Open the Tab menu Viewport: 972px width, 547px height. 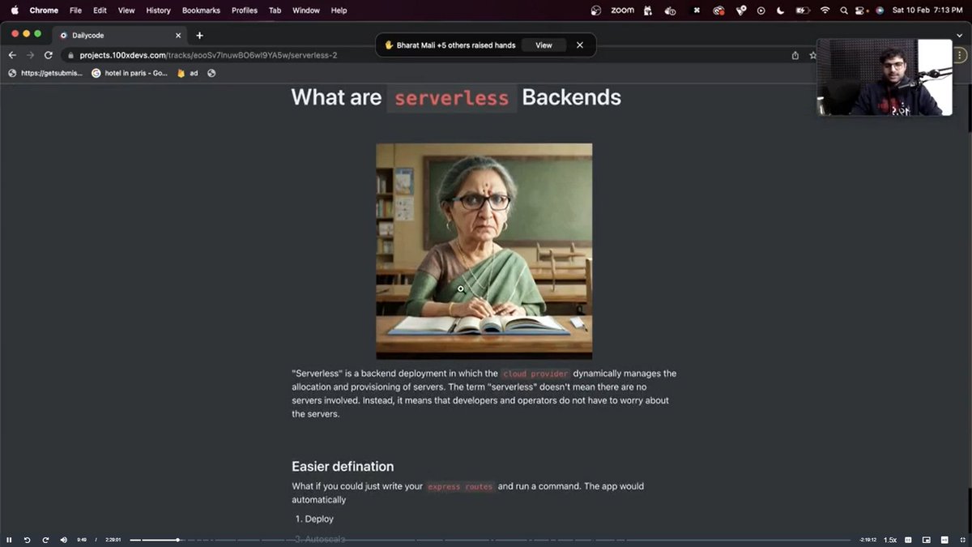click(275, 11)
